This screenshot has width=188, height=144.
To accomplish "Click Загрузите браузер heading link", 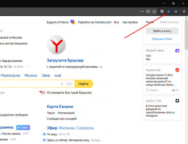I will (x=65, y=60).
